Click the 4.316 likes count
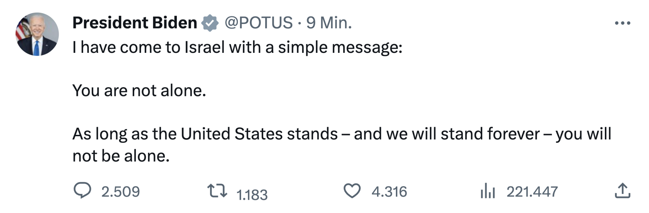Screen dimensions: 649x213 click(x=389, y=192)
